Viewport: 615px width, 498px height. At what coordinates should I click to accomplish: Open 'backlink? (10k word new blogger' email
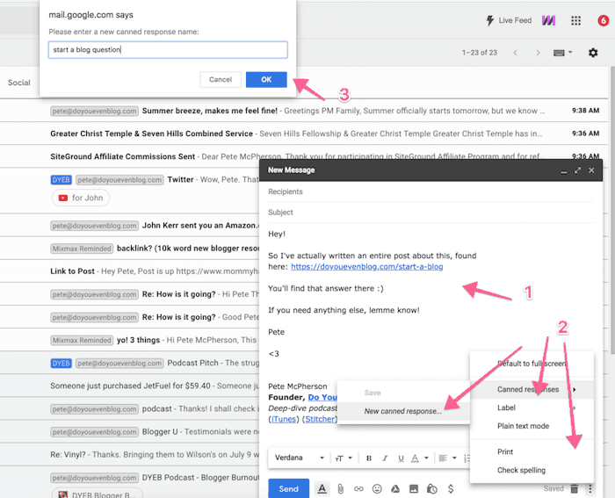[129, 249]
